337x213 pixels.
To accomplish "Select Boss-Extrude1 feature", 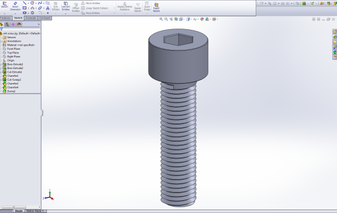I will [15, 64].
